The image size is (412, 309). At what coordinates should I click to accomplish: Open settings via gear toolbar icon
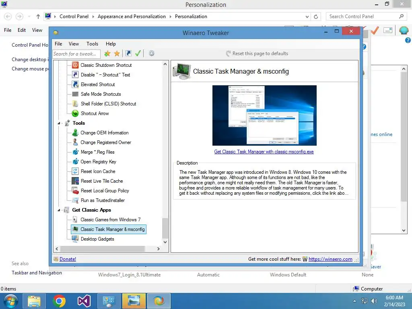tap(152, 54)
